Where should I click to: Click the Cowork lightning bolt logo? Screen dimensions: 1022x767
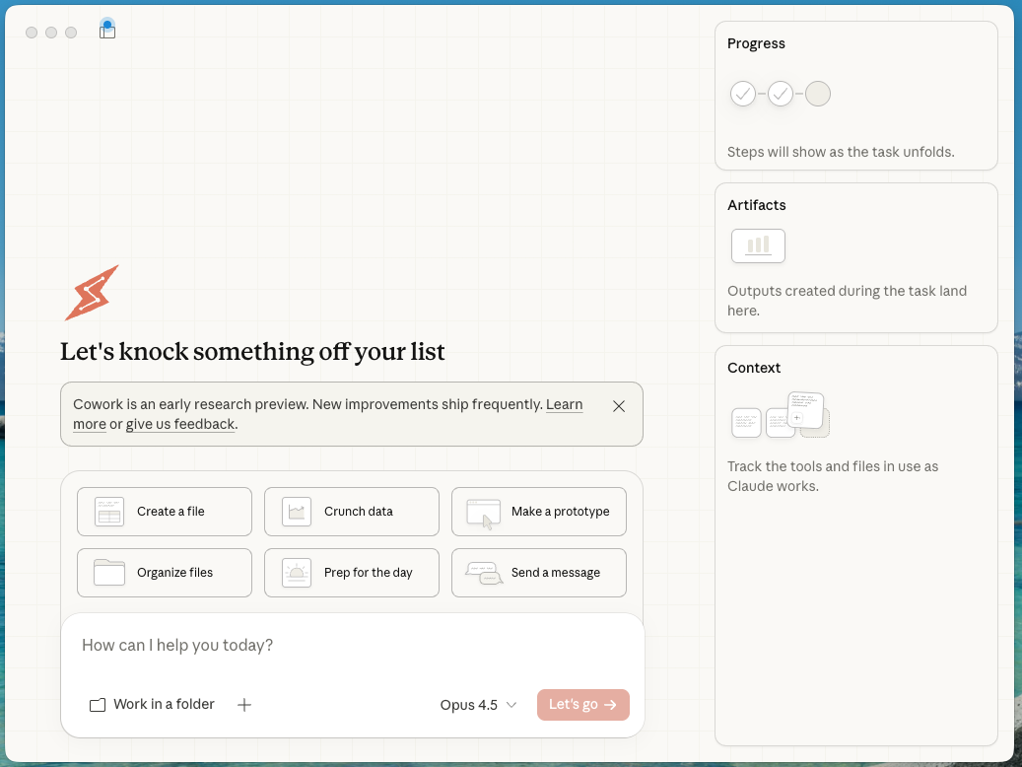tap(91, 292)
